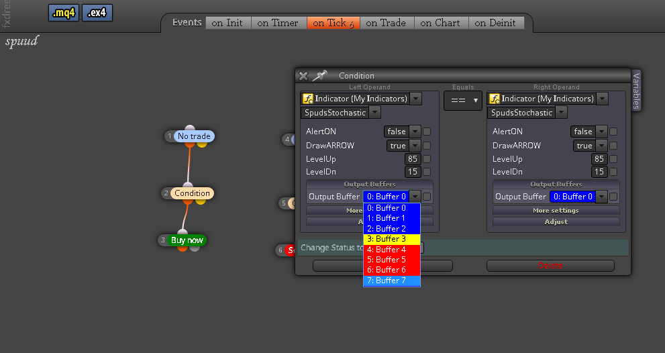This screenshot has width=665, height=353.
Task: Open right operand DrawARROW true dropdown
Action: 601,146
